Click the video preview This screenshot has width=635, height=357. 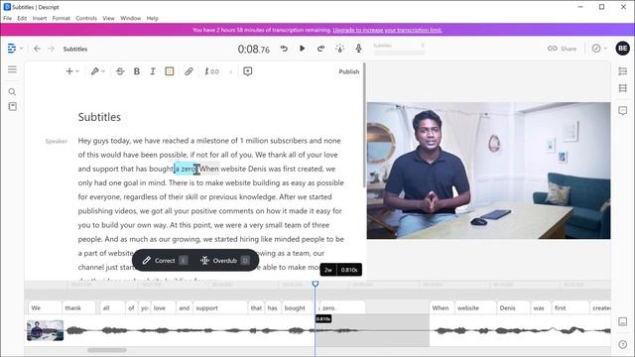point(488,171)
